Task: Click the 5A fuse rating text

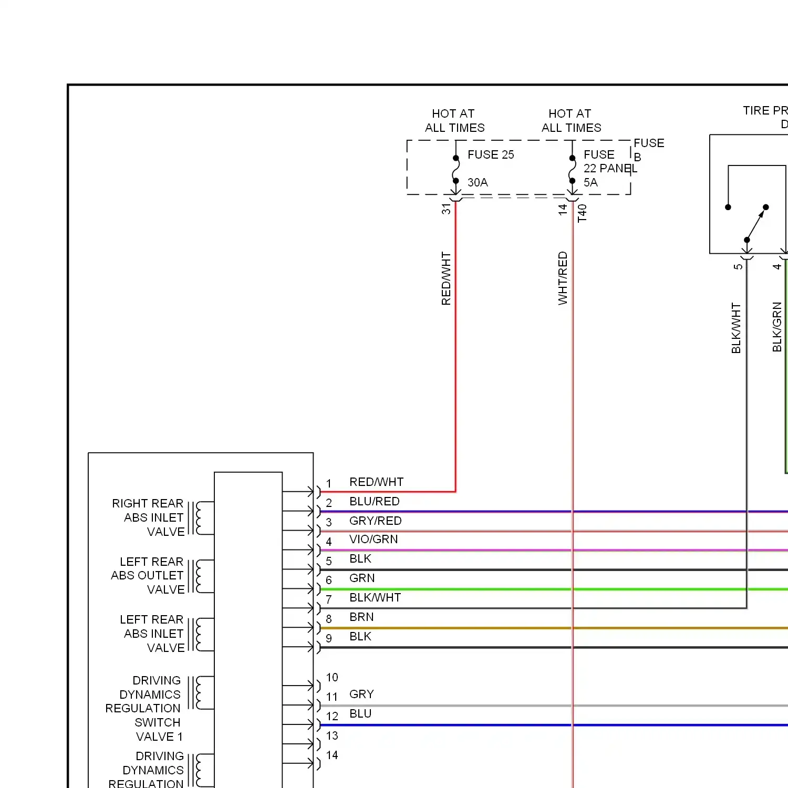Action: 590,182
